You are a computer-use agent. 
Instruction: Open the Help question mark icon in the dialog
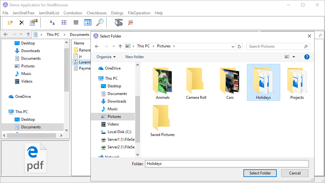[307, 57]
